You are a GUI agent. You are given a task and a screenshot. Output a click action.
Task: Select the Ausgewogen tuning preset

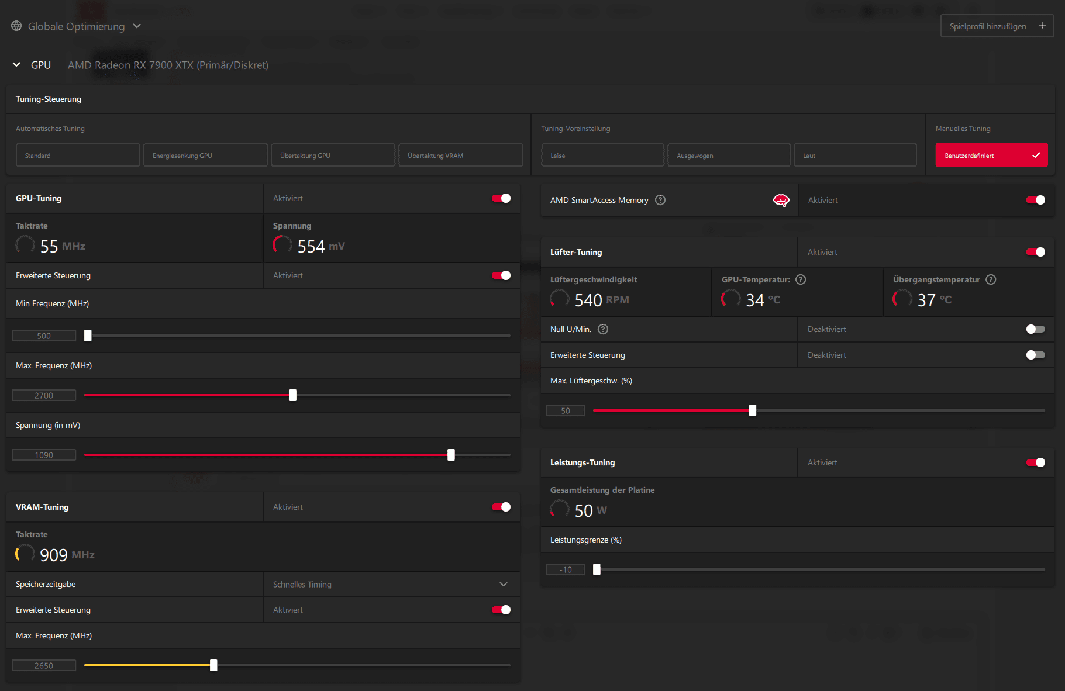(729, 156)
